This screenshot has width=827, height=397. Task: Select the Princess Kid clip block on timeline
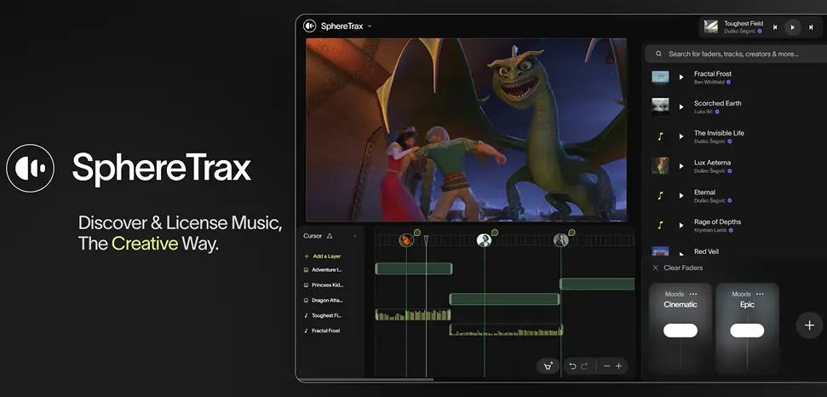597,284
